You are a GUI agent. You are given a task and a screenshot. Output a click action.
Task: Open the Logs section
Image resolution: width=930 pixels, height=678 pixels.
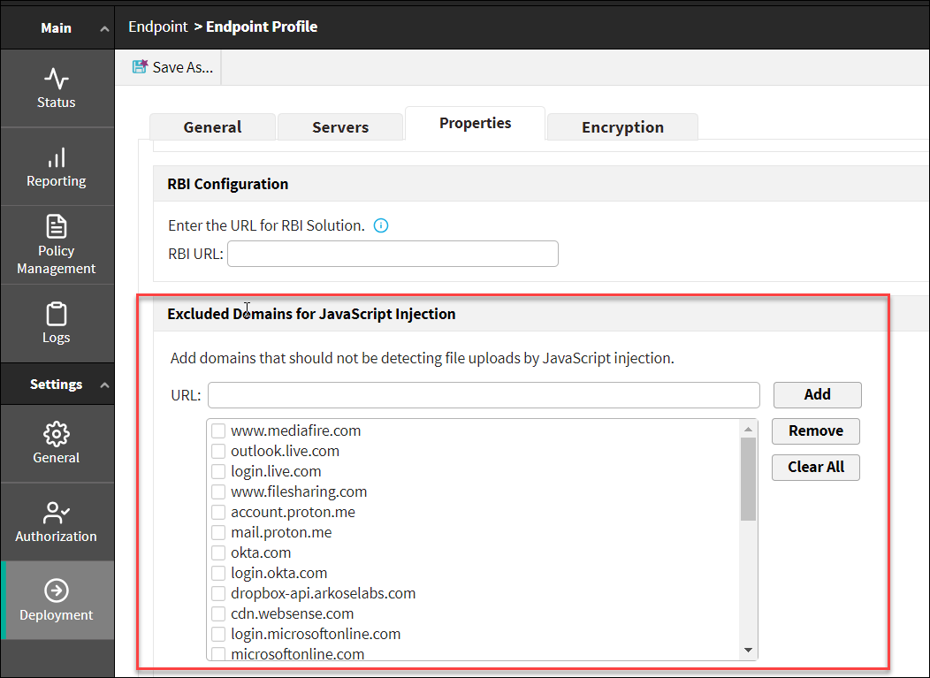pos(57,324)
